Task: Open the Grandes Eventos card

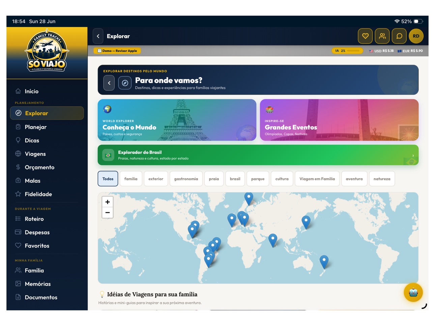Action: (x=339, y=120)
